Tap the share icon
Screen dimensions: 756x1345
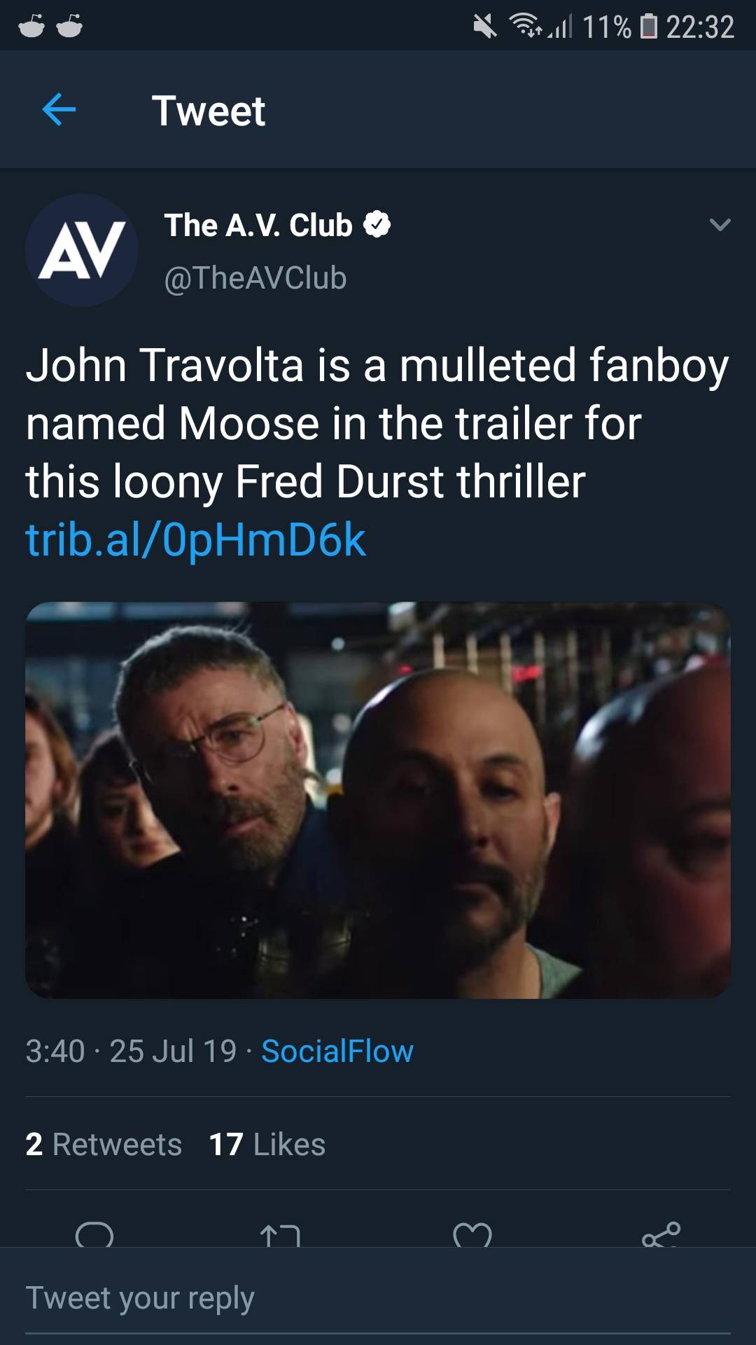click(x=661, y=1234)
